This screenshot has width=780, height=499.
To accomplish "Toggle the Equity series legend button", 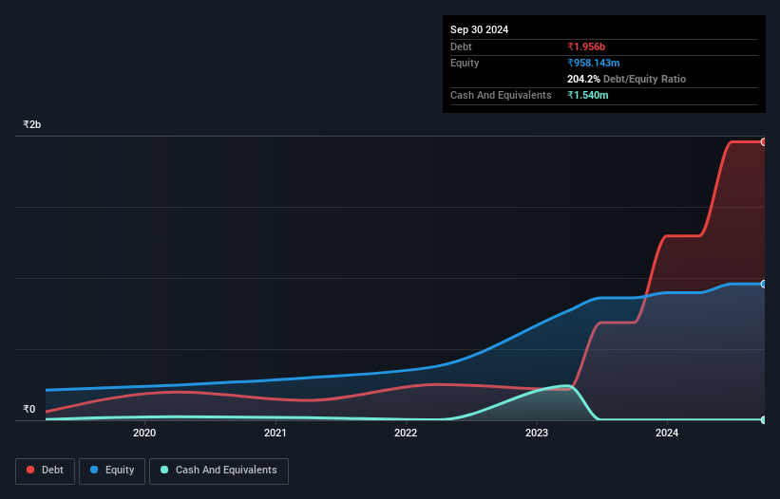I will (112, 471).
